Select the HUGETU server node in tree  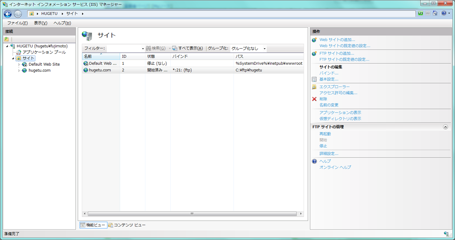[x=42, y=46]
